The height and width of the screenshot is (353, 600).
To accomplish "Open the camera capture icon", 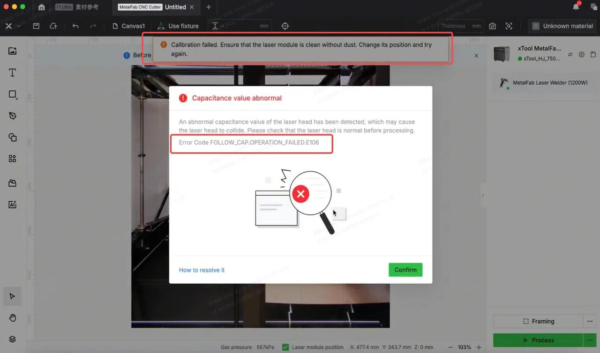I will (x=492, y=26).
